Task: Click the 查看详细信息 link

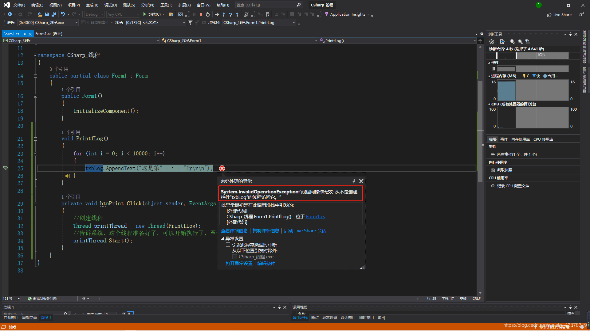Action: [x=234, y=231]
